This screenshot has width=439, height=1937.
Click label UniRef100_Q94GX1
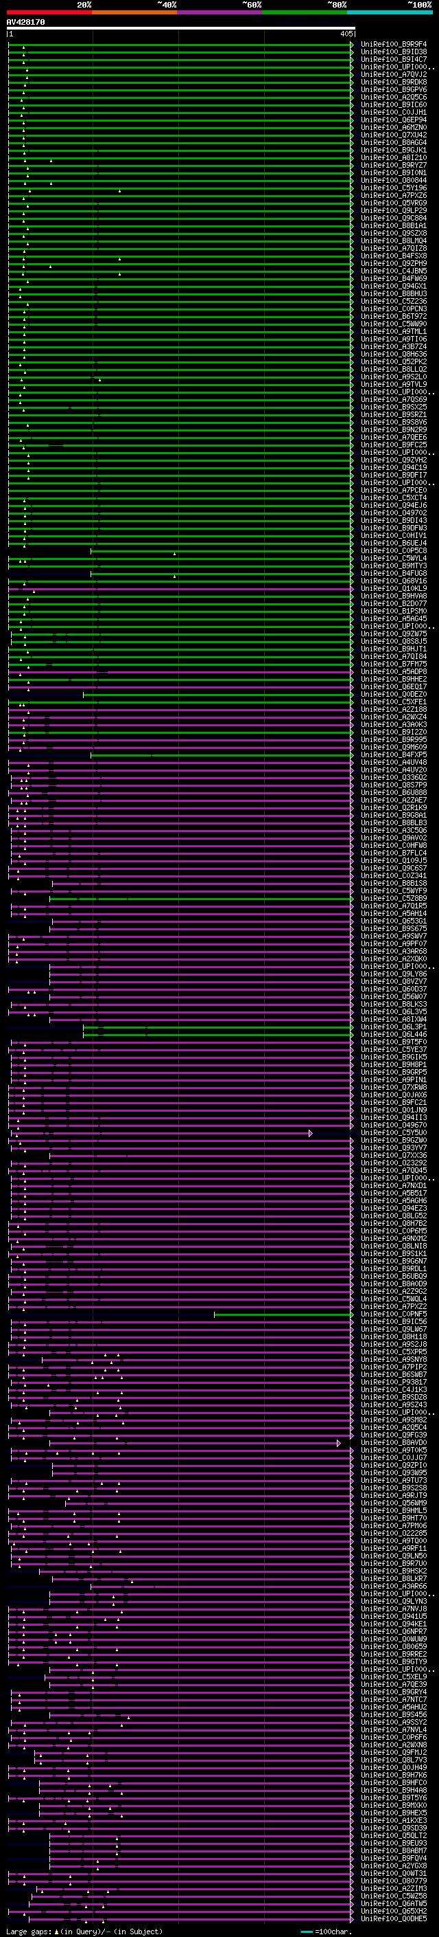(x=394, y=287)
